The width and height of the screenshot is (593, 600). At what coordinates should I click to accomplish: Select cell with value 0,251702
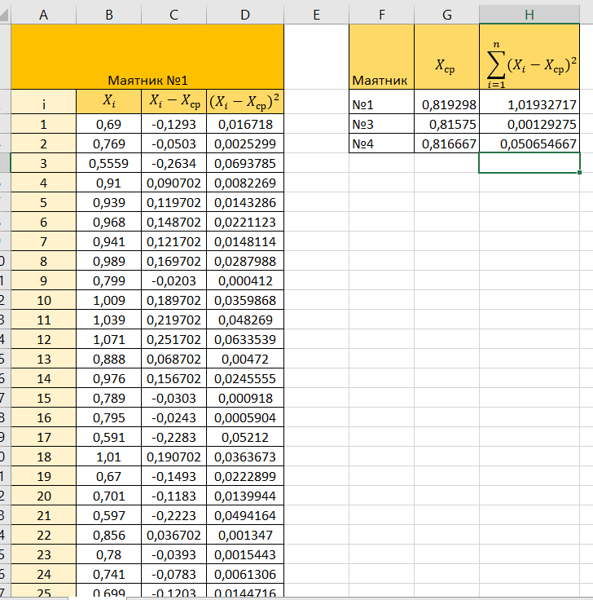click(x=174, y=339)
